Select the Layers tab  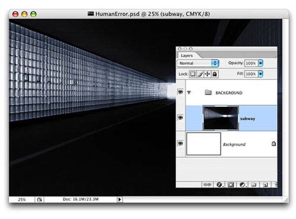186,56
